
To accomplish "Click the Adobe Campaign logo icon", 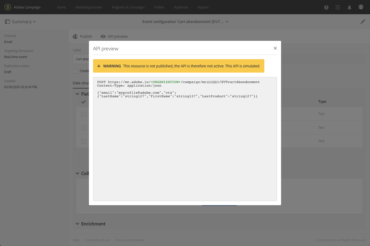I will point(8,7).
